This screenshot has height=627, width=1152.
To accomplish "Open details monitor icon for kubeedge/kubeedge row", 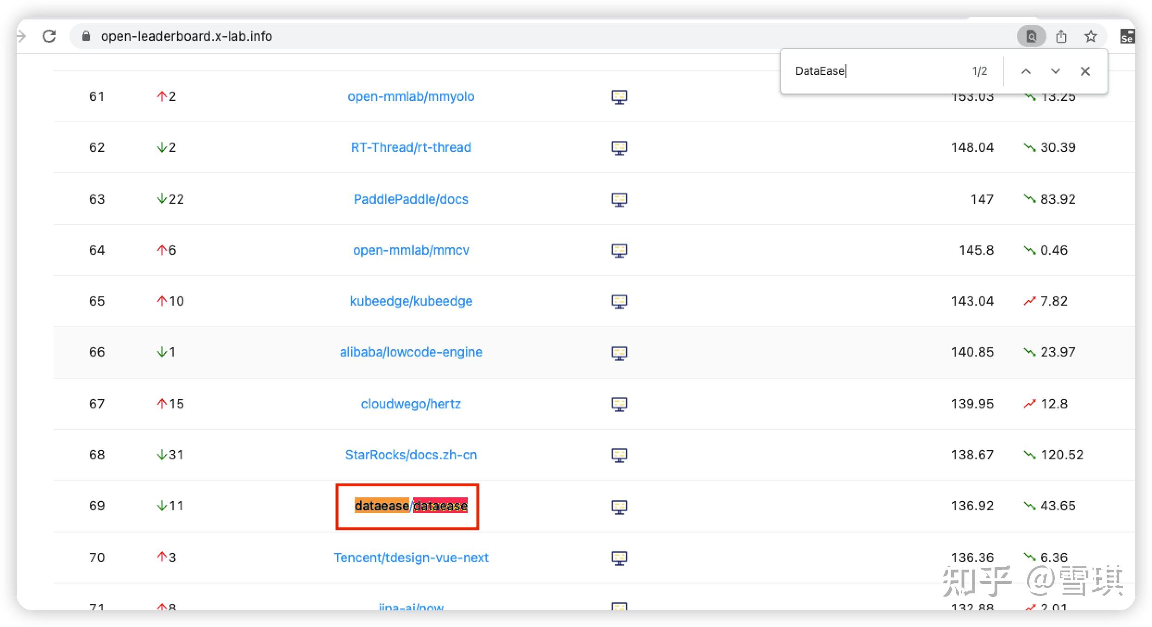I will (619, 301).
